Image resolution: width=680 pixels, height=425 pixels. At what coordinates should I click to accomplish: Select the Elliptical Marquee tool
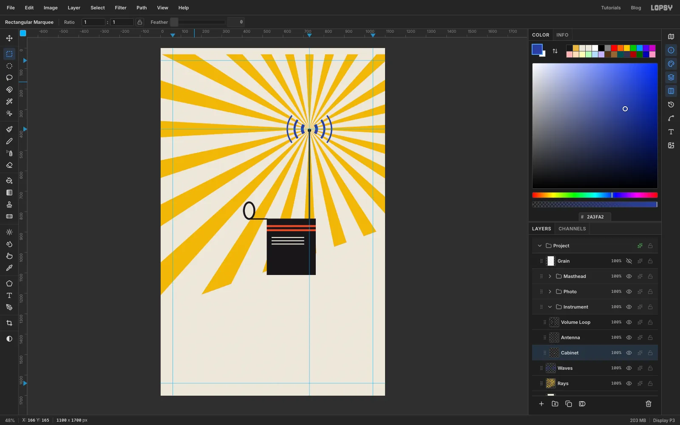tap(9, 66)
